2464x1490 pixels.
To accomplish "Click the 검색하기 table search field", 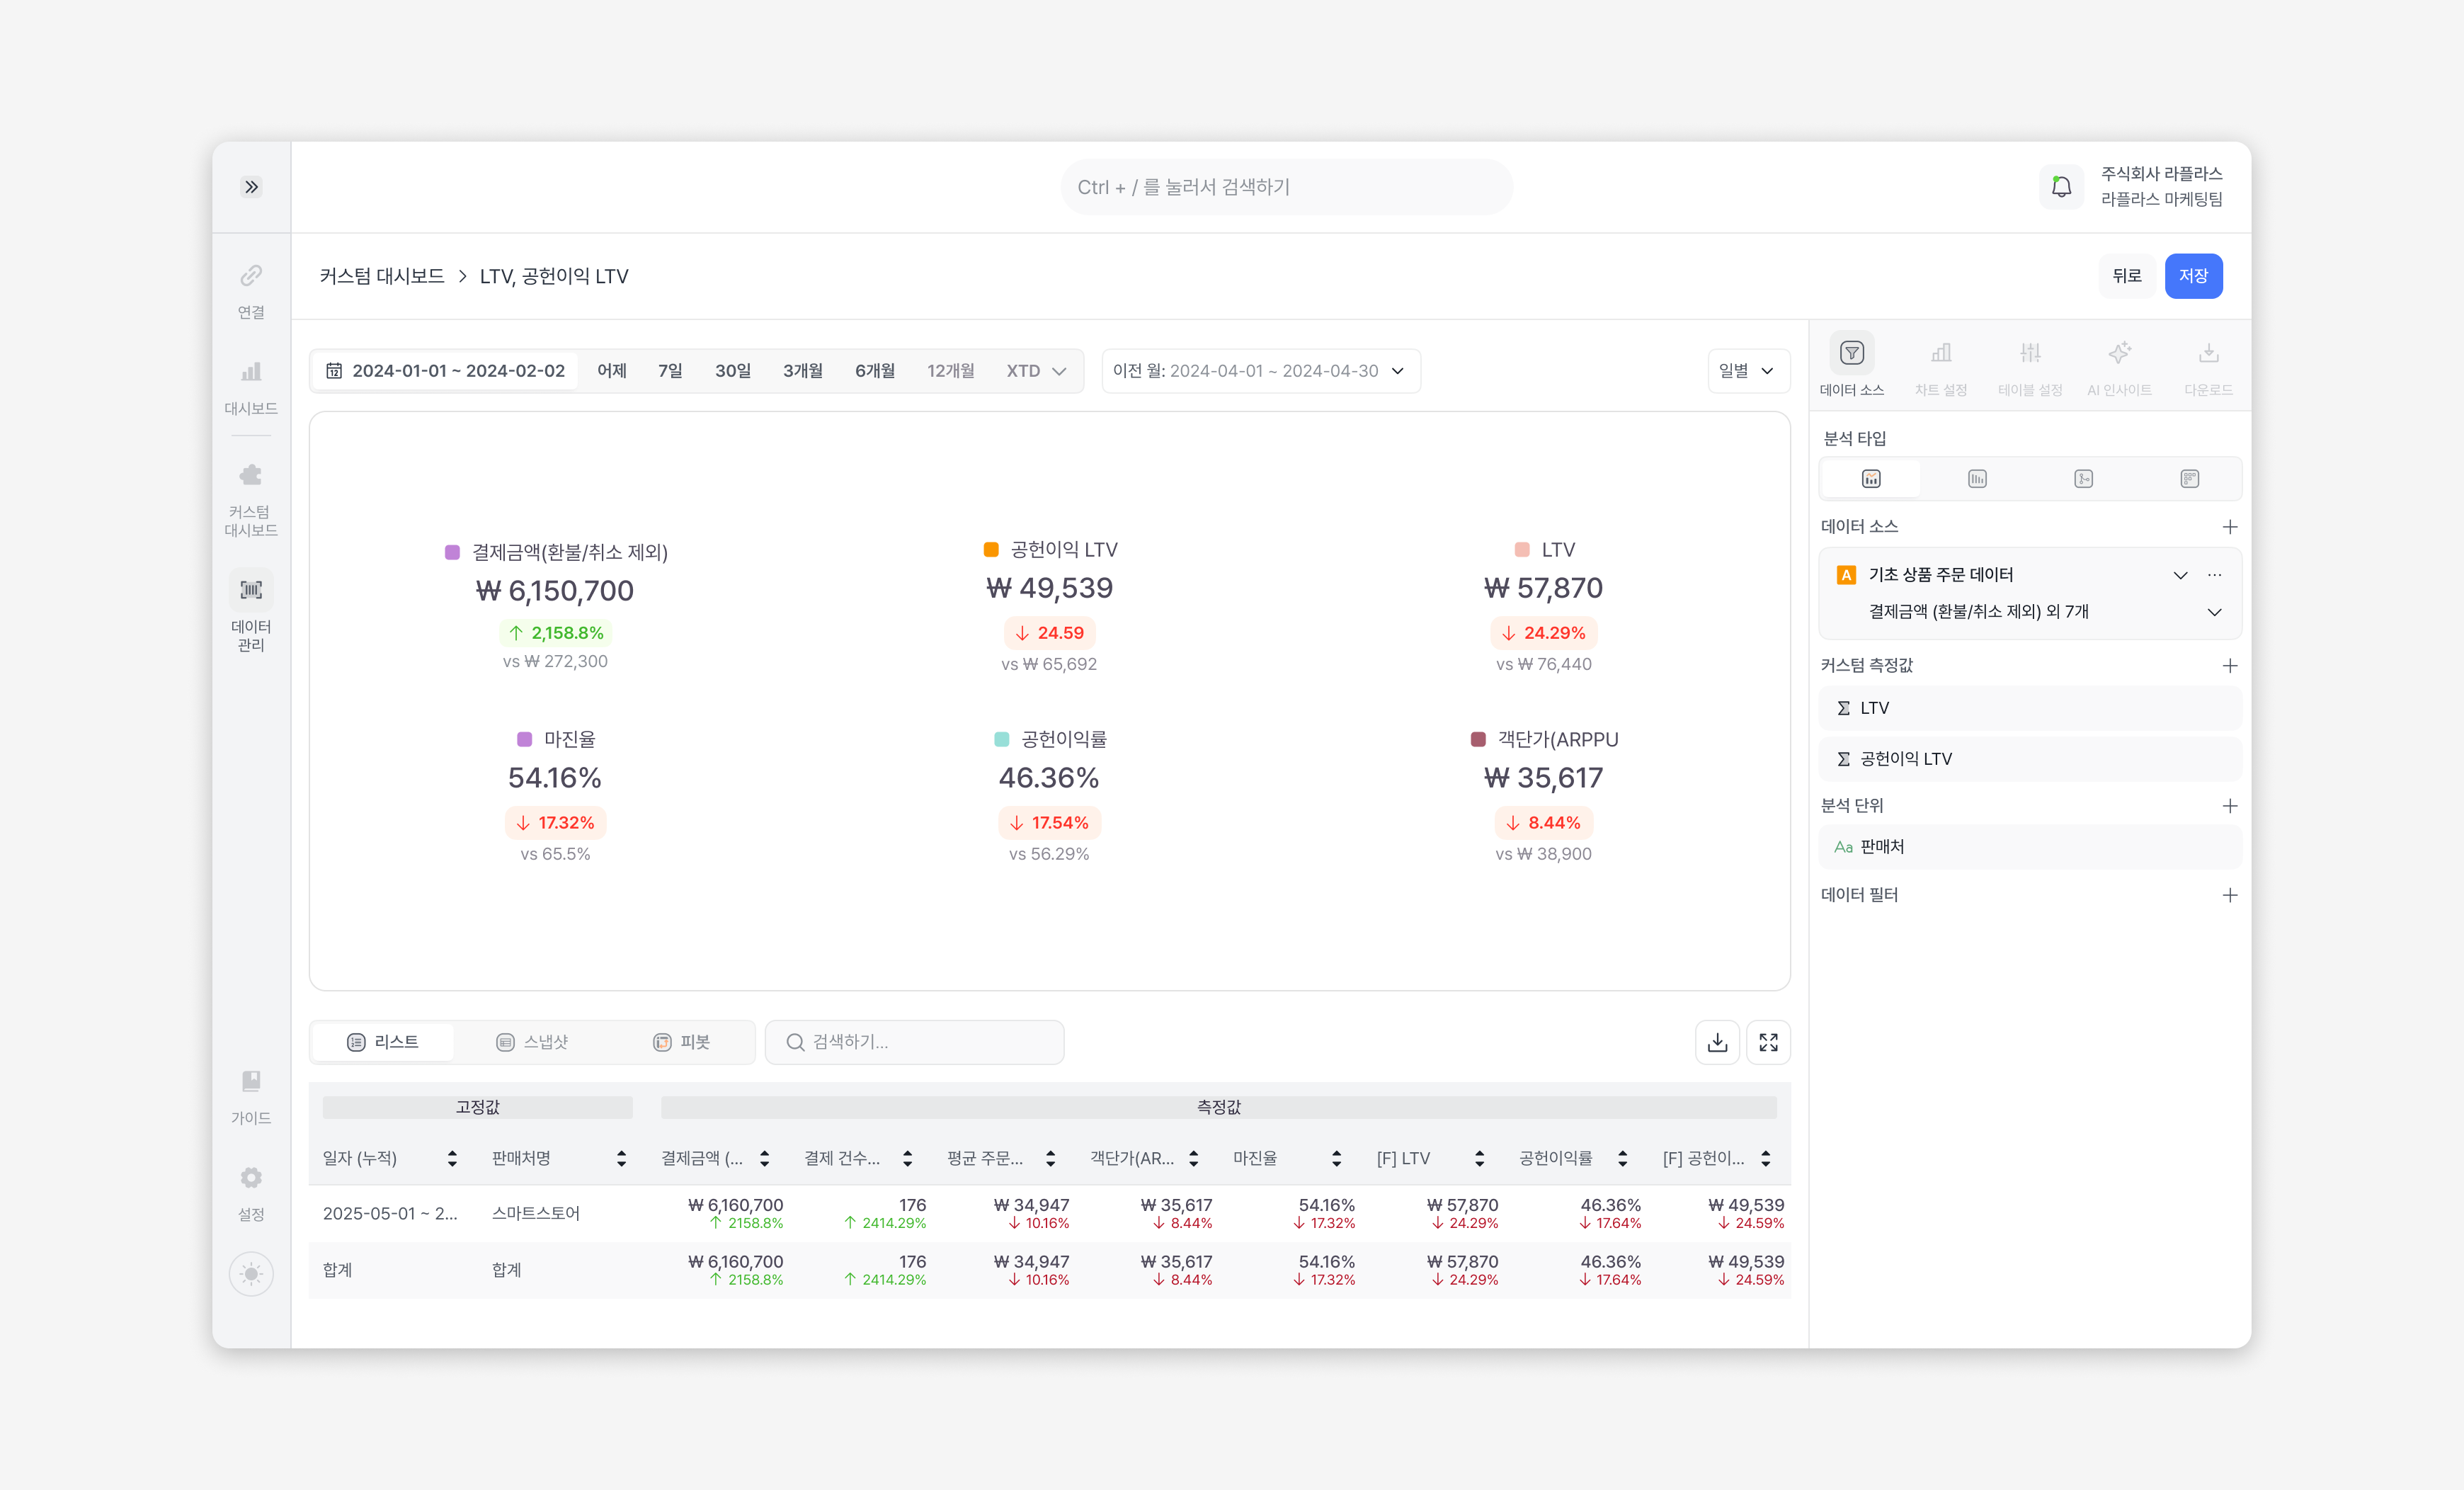I will point(915,1042).
